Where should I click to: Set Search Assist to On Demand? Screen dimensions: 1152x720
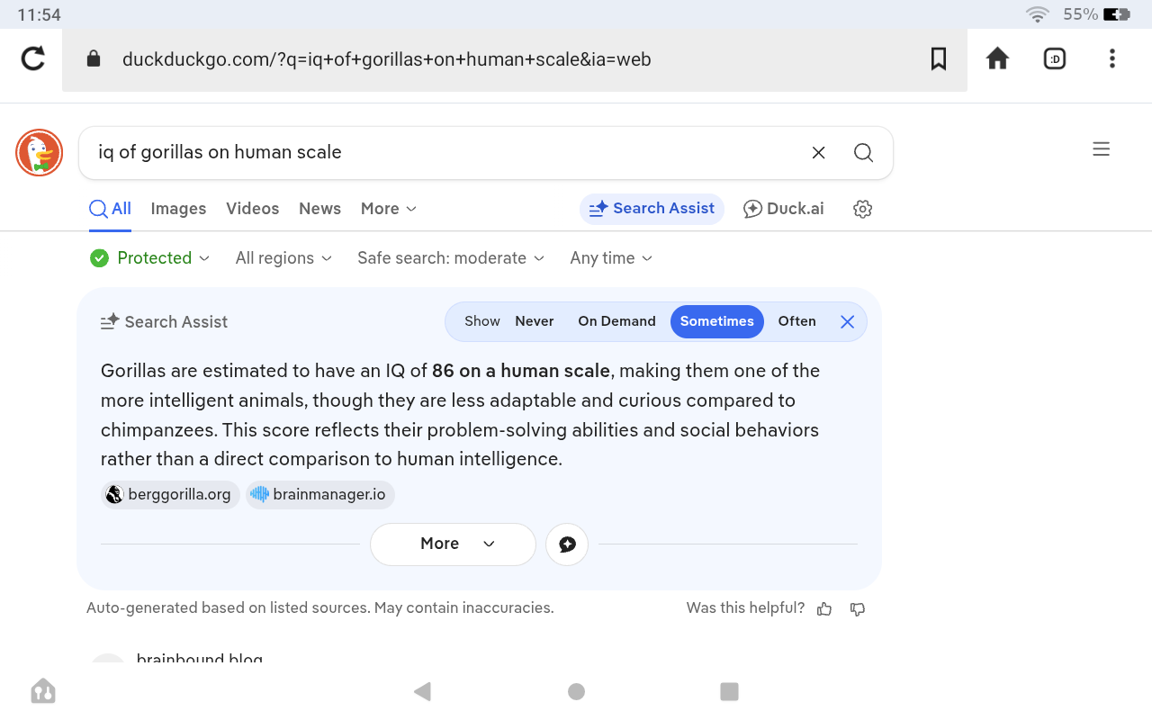pyautogui.click(x=616, y=321)
